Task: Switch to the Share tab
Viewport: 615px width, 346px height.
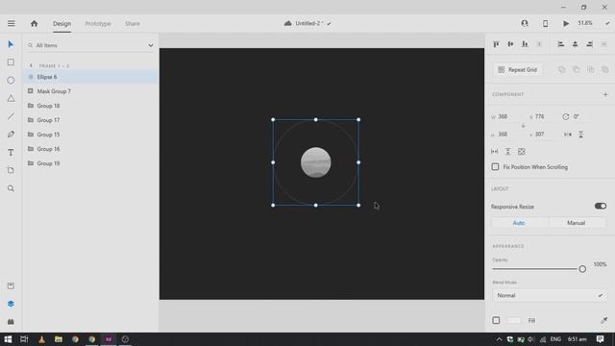Action: click(x=133, y=23)
